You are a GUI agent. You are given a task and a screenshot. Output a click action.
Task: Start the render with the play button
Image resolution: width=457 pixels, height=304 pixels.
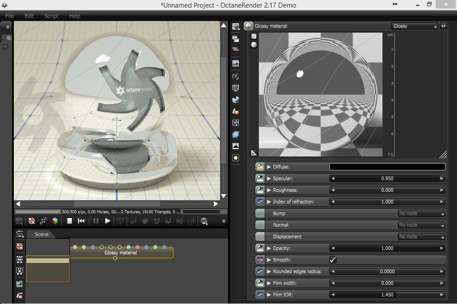coord(107,221)
